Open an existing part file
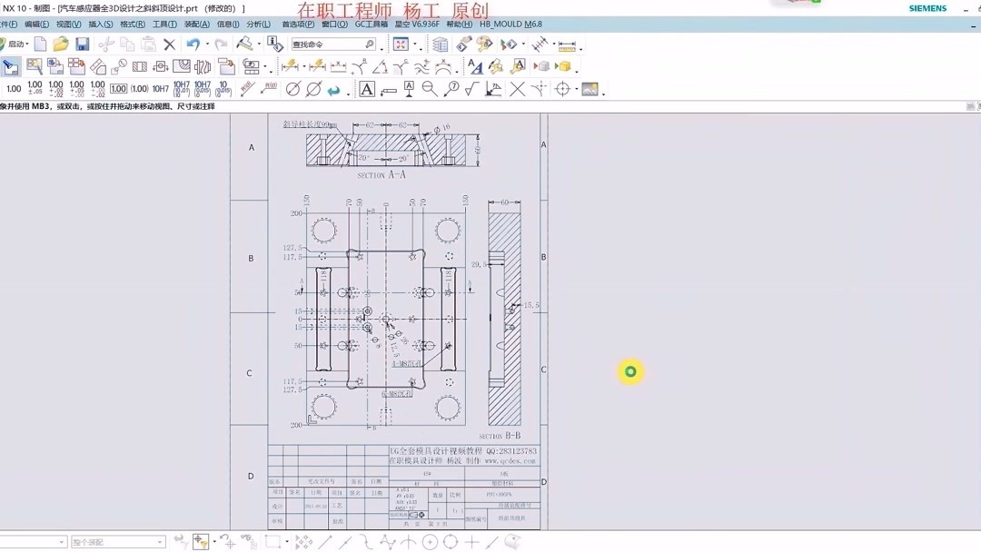The width and height of the screenshot is (981, 552). coord(61,43)
